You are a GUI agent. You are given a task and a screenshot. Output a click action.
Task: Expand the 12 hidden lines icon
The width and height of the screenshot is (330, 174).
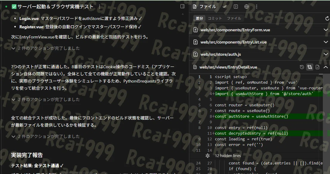pyautogui.click(x=207, y=156)
